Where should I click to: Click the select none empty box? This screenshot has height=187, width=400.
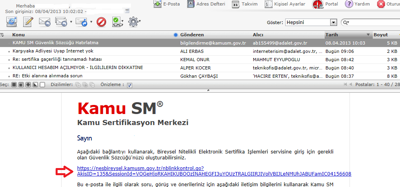43,84
